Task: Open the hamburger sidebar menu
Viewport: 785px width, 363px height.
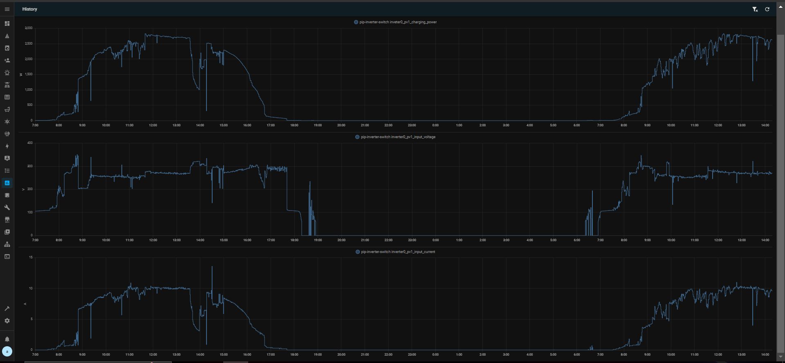Action: (x=7, y=9)
